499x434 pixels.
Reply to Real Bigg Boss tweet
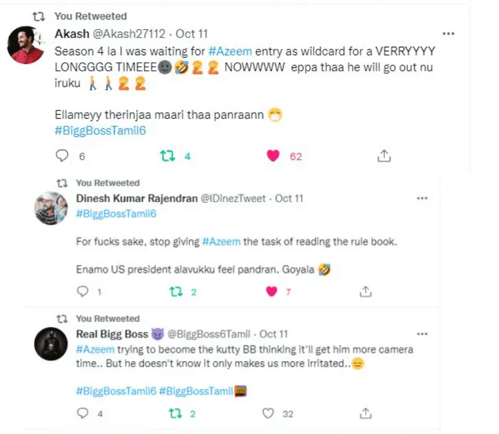coord(83,413)
